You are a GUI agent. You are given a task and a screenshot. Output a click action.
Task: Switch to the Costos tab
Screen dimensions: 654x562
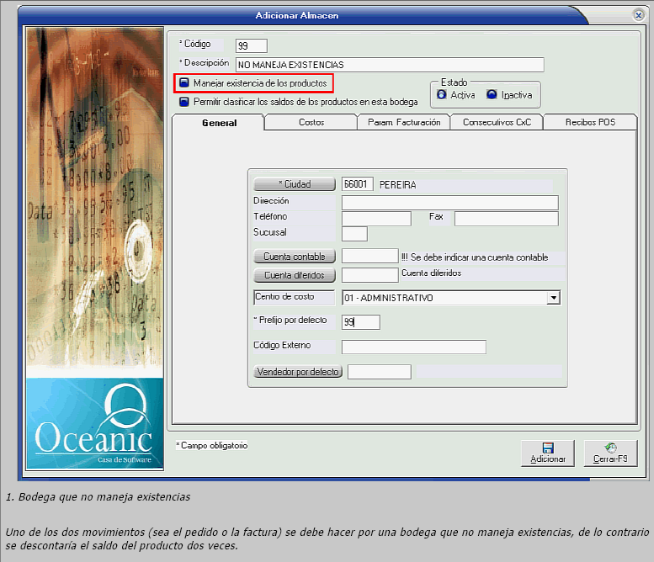pyautogui.click(x=311, y=123)
